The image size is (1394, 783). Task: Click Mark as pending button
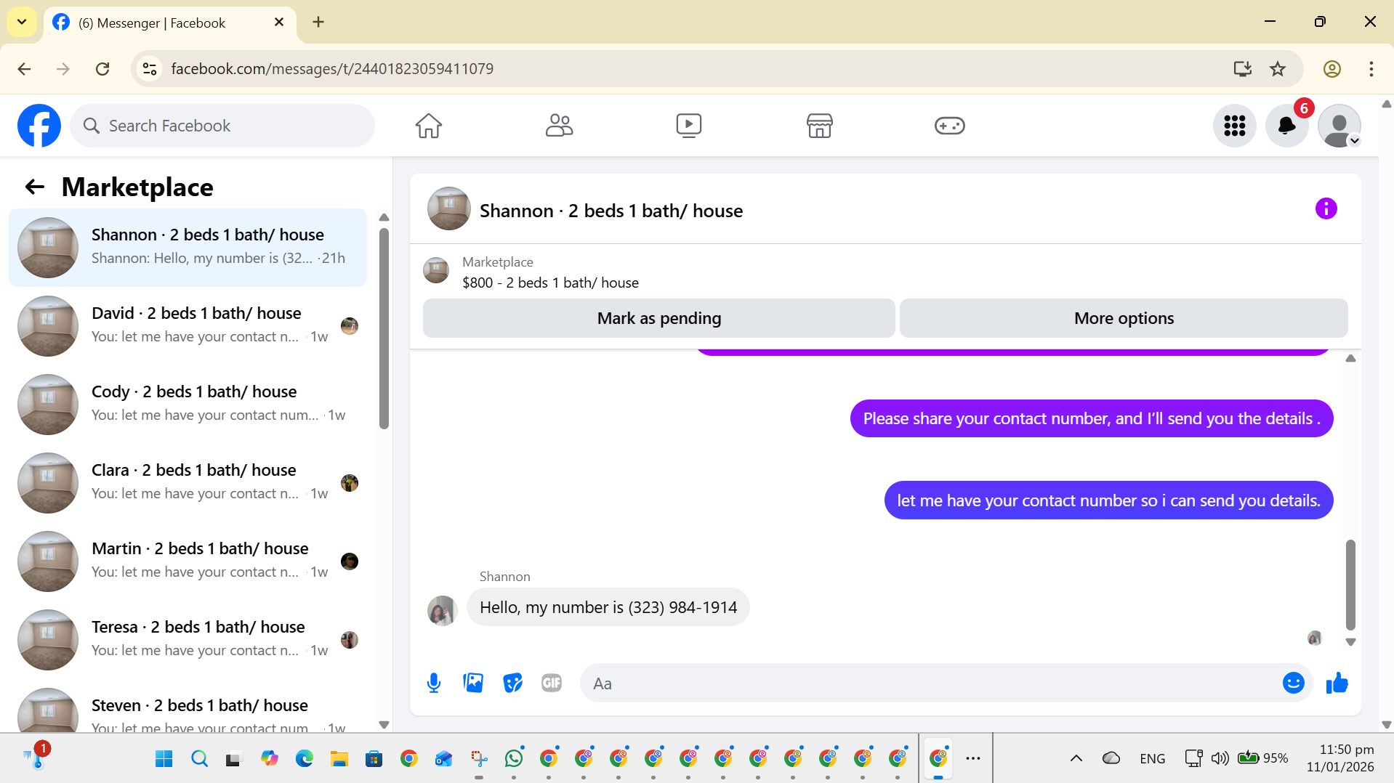(658, 318)
